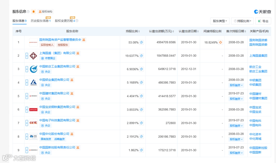Open the 股权结构 equity structure button
Viewport: 276px width, 163px height.
click(45, 11)
